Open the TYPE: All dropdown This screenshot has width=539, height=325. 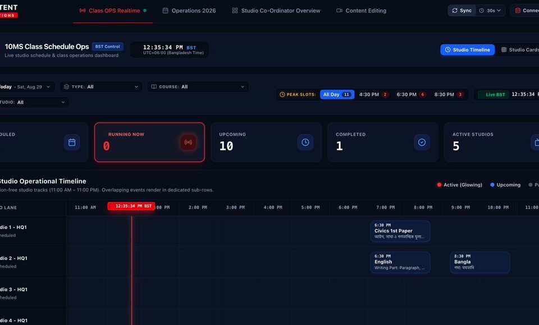[x=101, y=87]
